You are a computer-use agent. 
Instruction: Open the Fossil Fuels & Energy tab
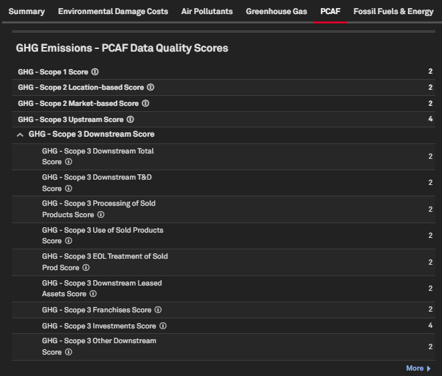point(393,12)
